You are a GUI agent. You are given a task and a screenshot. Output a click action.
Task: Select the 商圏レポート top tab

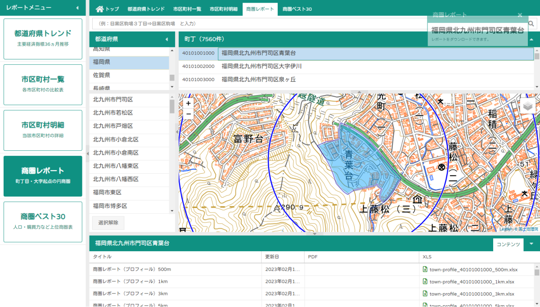pyautogui.click(x=260, y=9)
